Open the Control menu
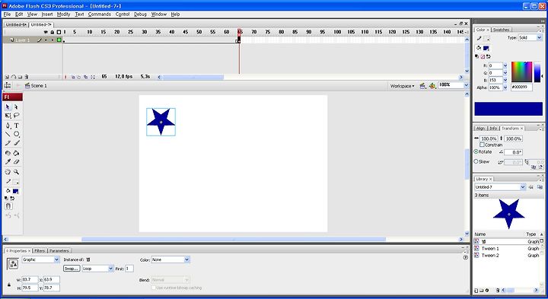This screenshot has width=548, height=299. click(x=123, y=14)
